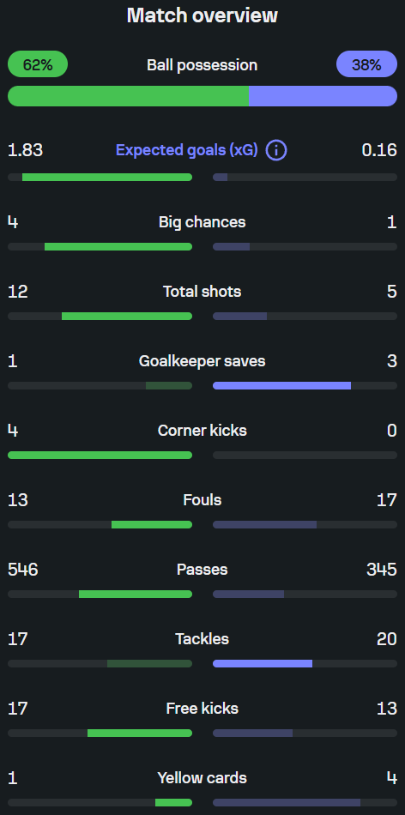Select the 62% possession badge
This screenshot has height=815, width=405.
click(x=38, y=64)
